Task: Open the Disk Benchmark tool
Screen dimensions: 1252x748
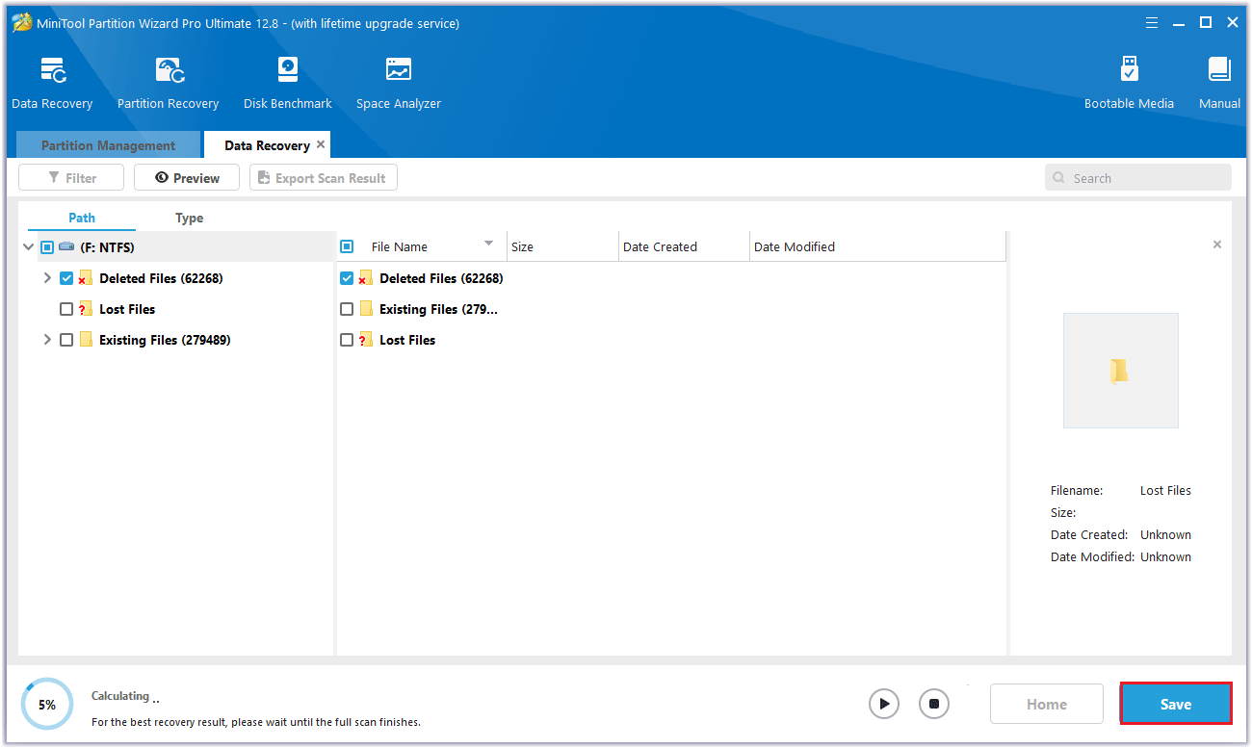Action: coord(287,84)
